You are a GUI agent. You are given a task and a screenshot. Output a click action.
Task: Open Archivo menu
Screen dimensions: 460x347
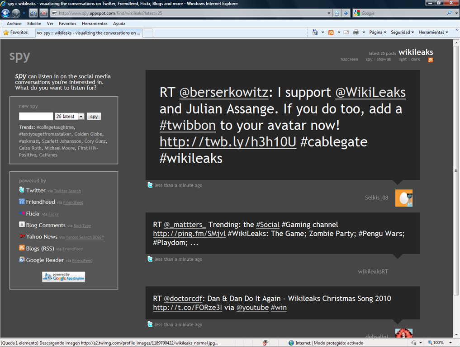(x=14, y=24)
